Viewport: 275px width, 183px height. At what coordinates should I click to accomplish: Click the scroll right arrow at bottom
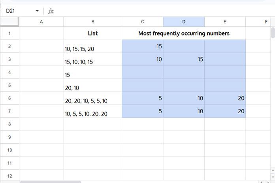point(269,182)
